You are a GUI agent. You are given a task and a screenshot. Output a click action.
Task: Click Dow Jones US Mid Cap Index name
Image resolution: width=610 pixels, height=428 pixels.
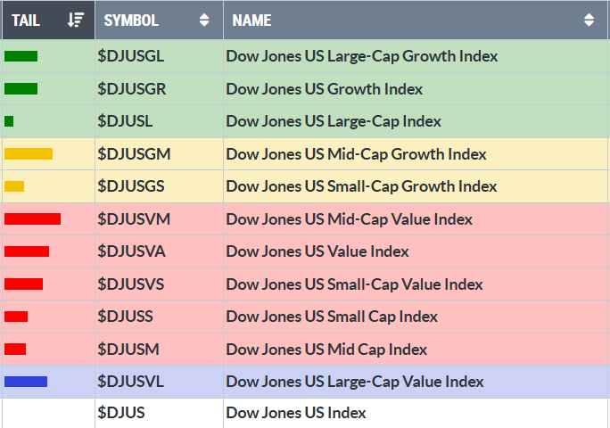coord(326,350)
